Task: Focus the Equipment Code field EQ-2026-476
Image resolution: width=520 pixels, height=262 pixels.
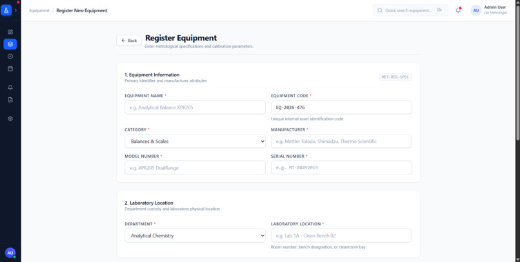Action: point(341,108)
